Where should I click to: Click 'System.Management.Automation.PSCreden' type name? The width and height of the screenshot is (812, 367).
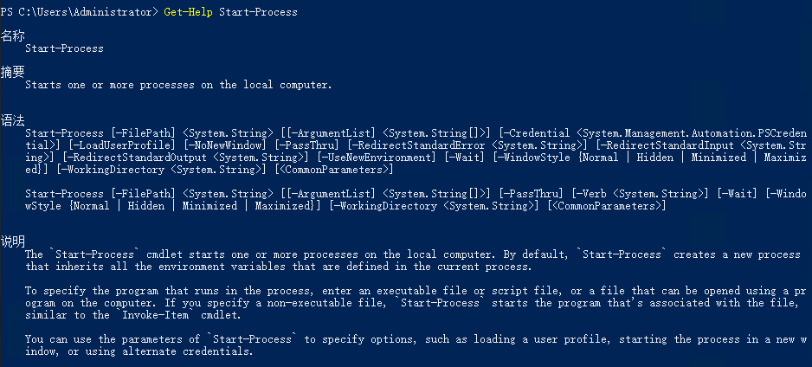pos(692,133)
